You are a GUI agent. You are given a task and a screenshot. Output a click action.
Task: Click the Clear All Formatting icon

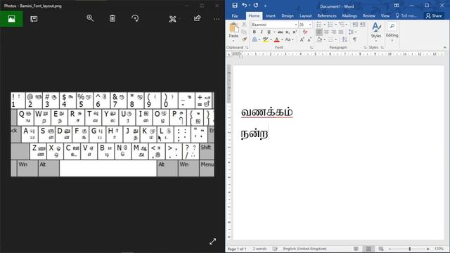304,32
